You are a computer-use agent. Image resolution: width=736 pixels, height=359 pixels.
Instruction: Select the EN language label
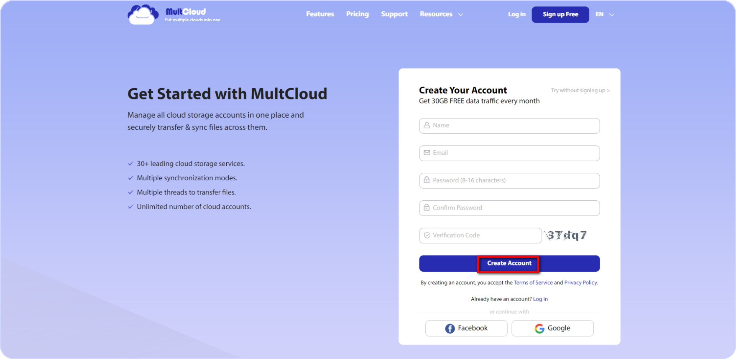click(x=600, y=14)
